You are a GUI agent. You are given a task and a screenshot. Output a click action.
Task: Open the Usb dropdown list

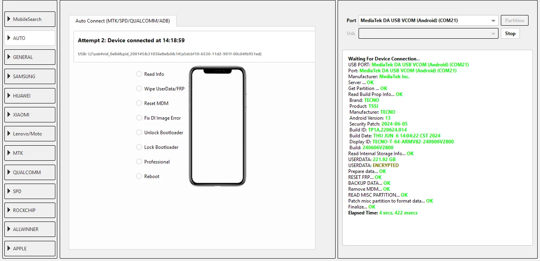pyautogui.click(x=428, y=34)
